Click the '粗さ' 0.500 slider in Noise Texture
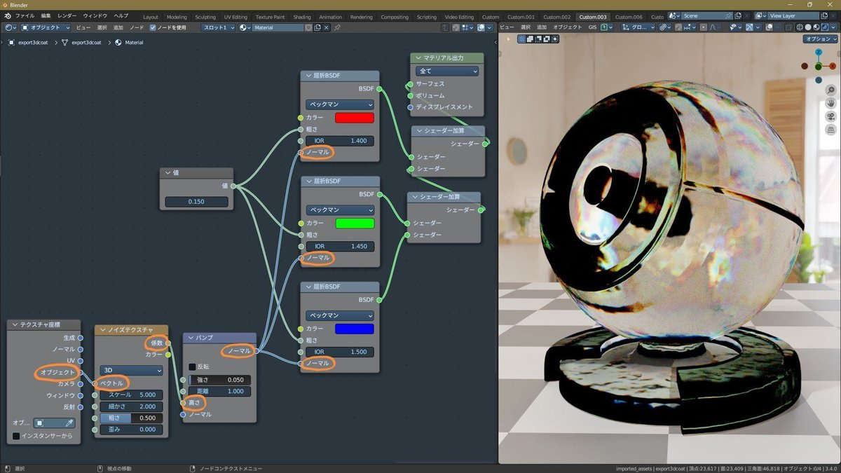 [131, 418]
